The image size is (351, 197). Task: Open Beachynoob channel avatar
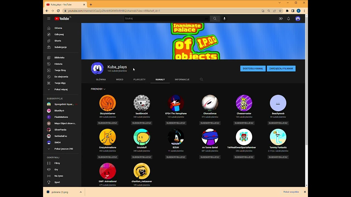[x=278, y=103]
